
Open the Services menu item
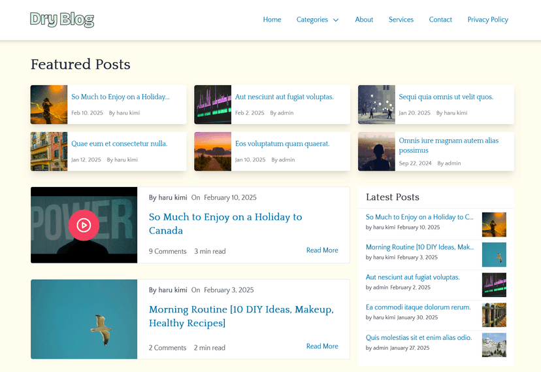[401, 20]
